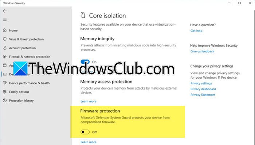
Task: Click the Firewall & network protection icon
Action: (4, 57)
